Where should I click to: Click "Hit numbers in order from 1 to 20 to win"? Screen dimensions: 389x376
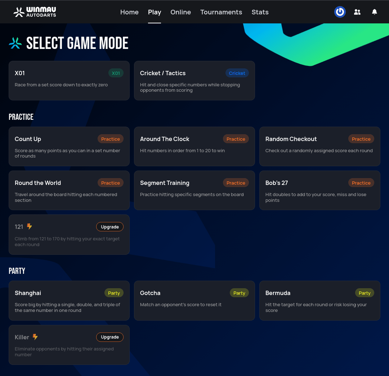(x=182, y=151)
